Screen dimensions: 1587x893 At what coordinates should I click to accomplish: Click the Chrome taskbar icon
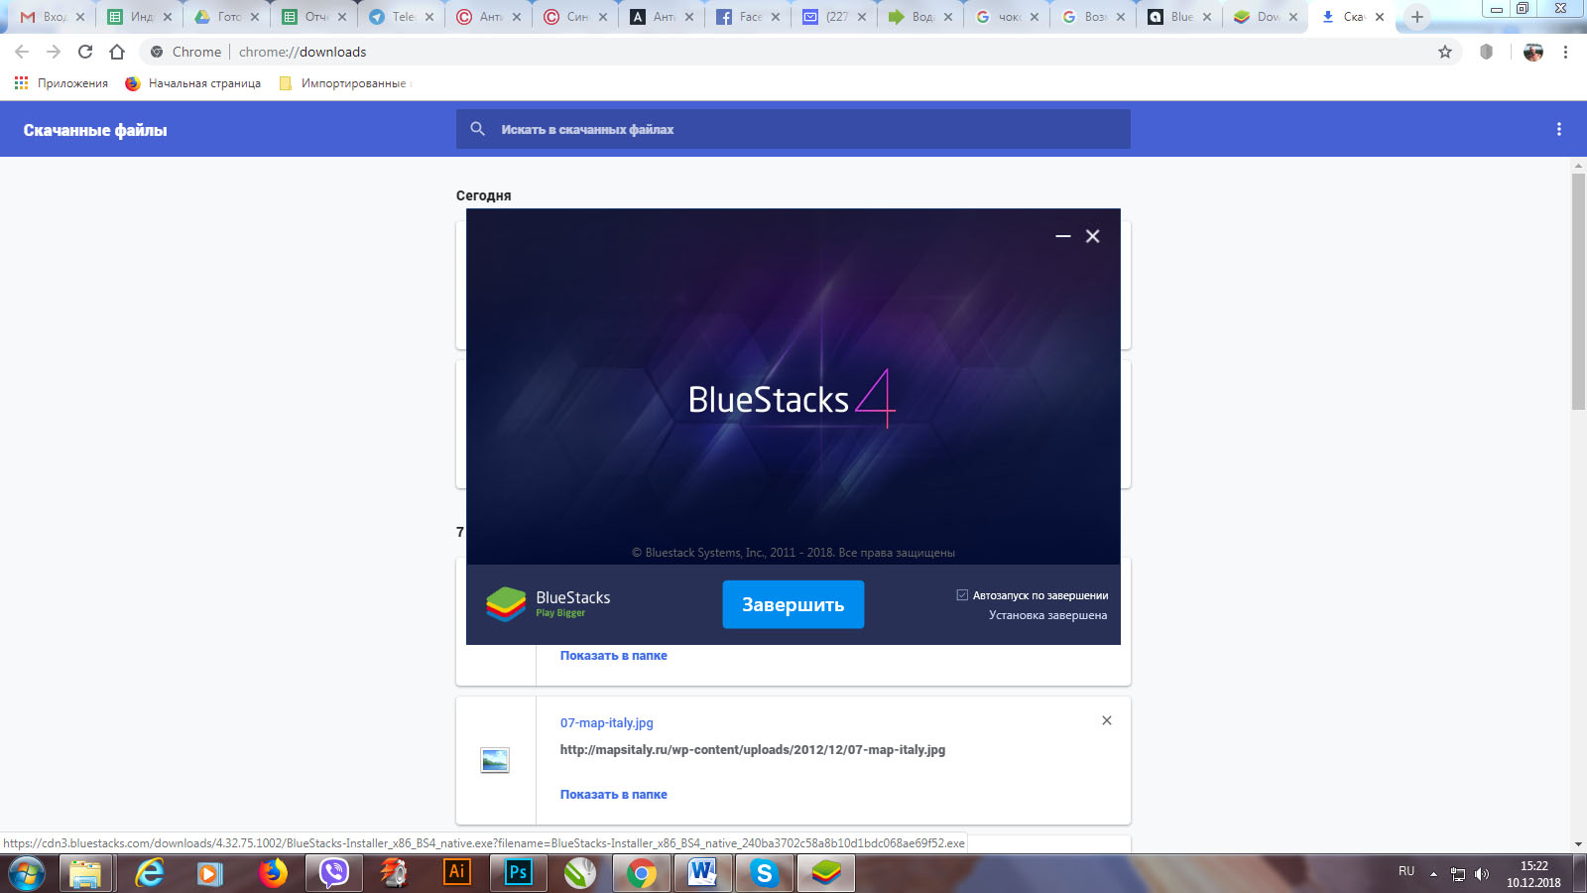click(x=642, y=873)
